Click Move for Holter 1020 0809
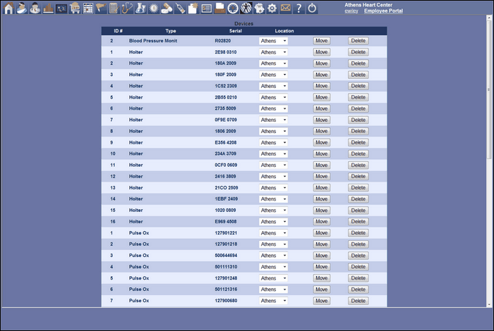The image size is (494, 331). [x=321, y=211]
